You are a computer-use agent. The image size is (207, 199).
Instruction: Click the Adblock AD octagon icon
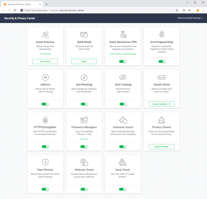(x=45, y=77)
